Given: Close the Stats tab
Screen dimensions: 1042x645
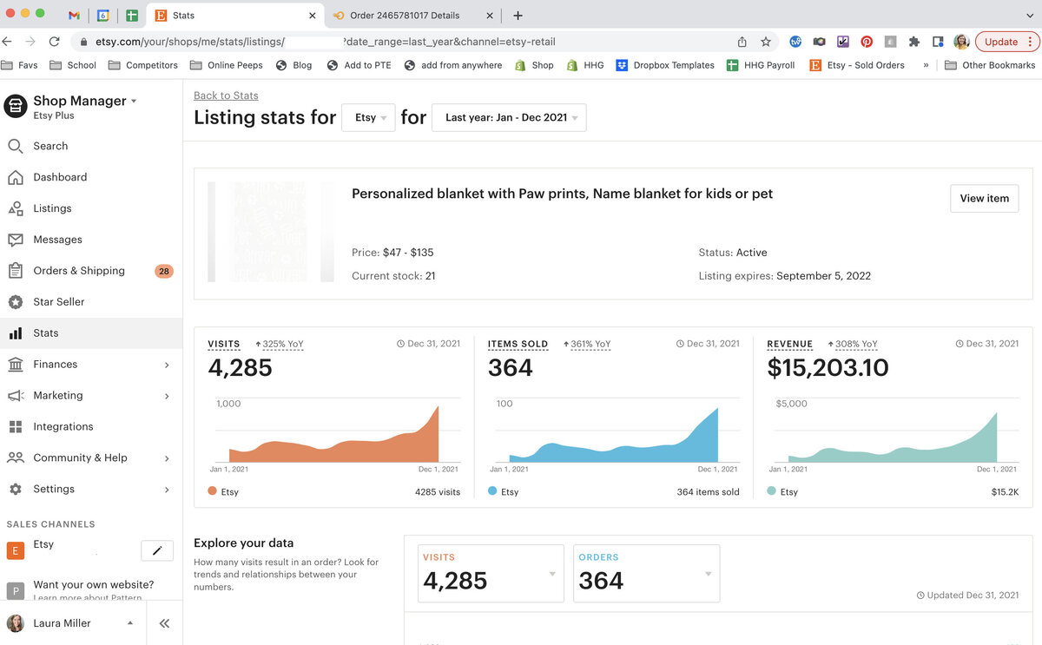Looking at the screenshot, I should tap(313, 16).
